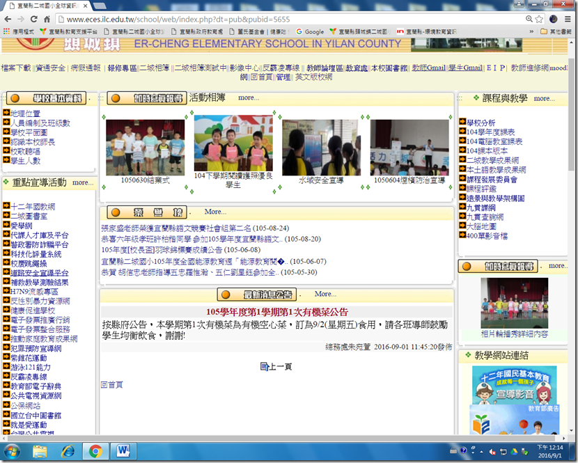Switch to Chrome on the taskbar

[95, 451]
